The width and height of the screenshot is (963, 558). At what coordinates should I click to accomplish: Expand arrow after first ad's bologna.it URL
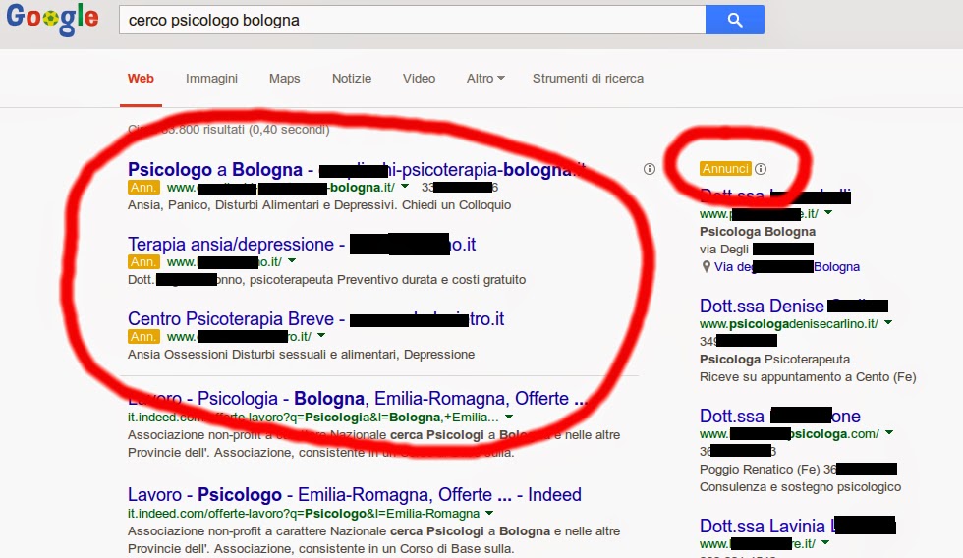405,186
